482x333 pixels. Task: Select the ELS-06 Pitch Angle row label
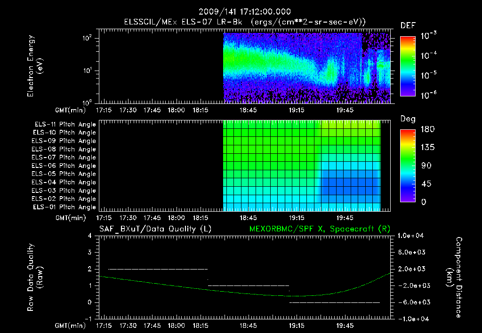point(64,166)
